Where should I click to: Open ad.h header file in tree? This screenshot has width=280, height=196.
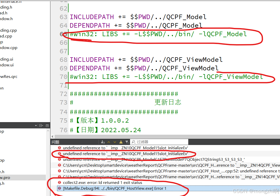(4, 13)
